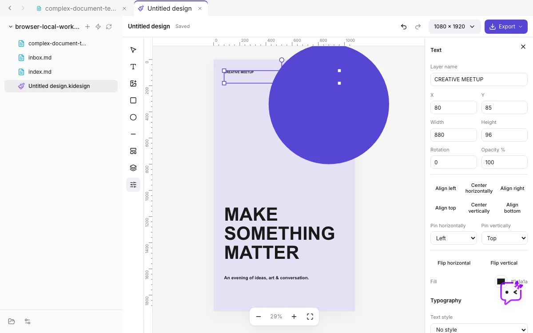Image resolution: width=533 pixels, height=333 pixels.
Task: Undo the last action
Action: pyautogui.click(x=404, y=27)
